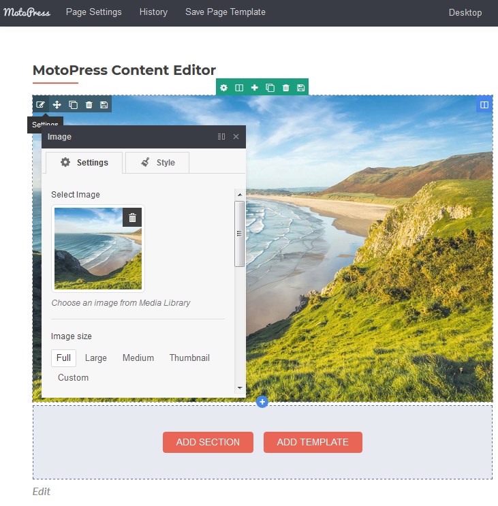Select Large image size
This screenshot has height=506, width=498.
point(96,358)
